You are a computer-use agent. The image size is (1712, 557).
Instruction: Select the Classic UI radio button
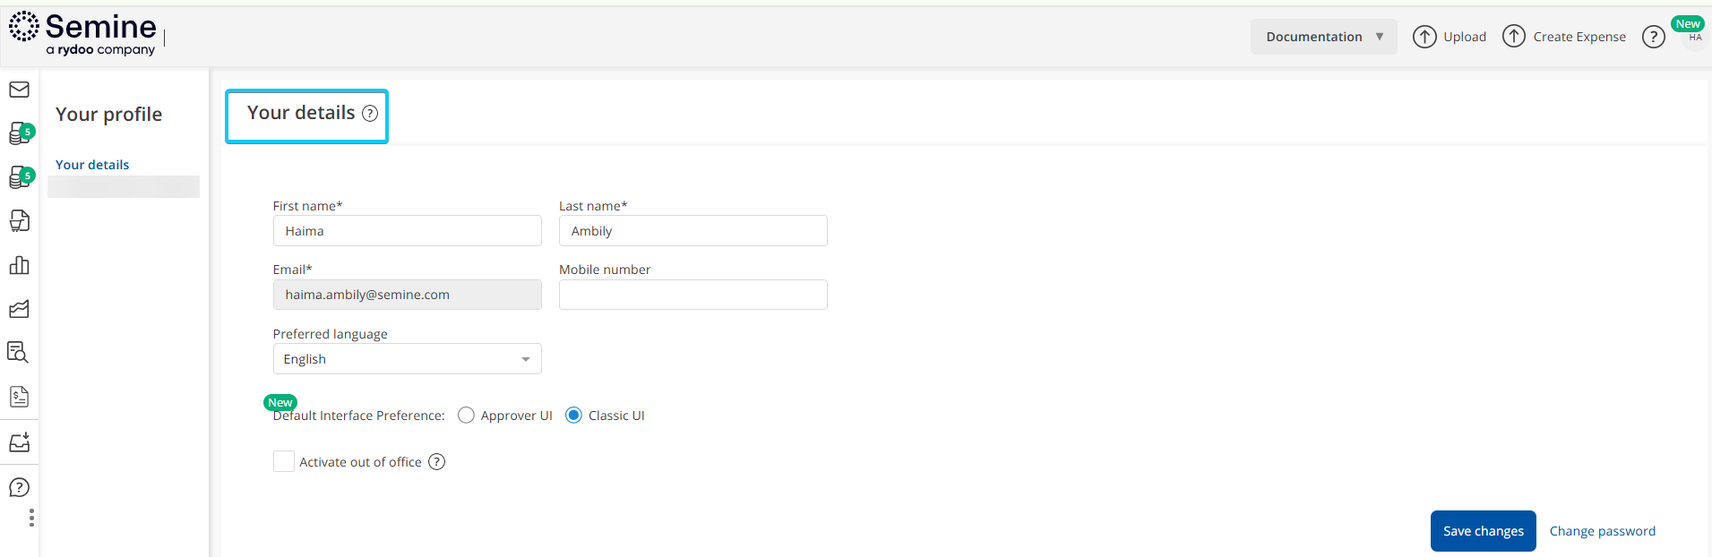(x=573, y=416)
